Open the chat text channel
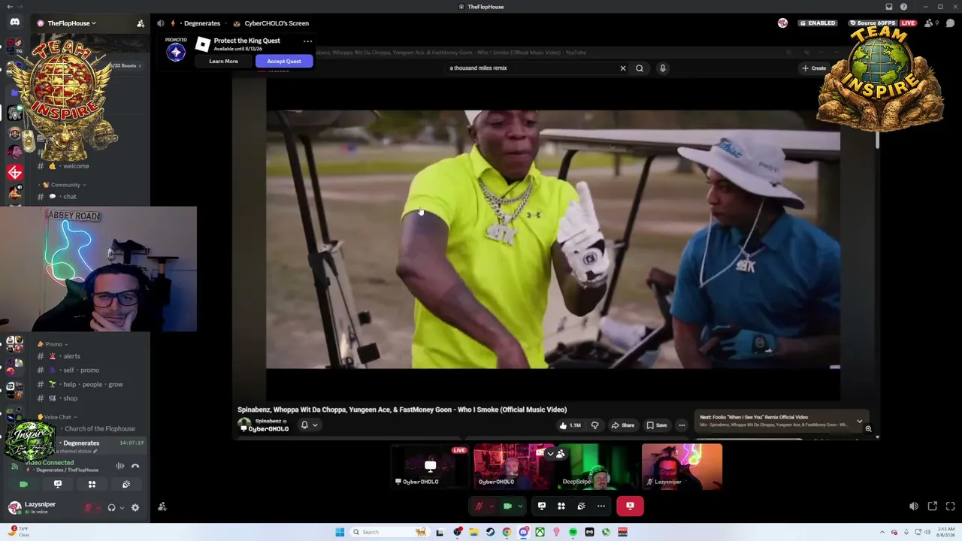 (x=70, y=197)
